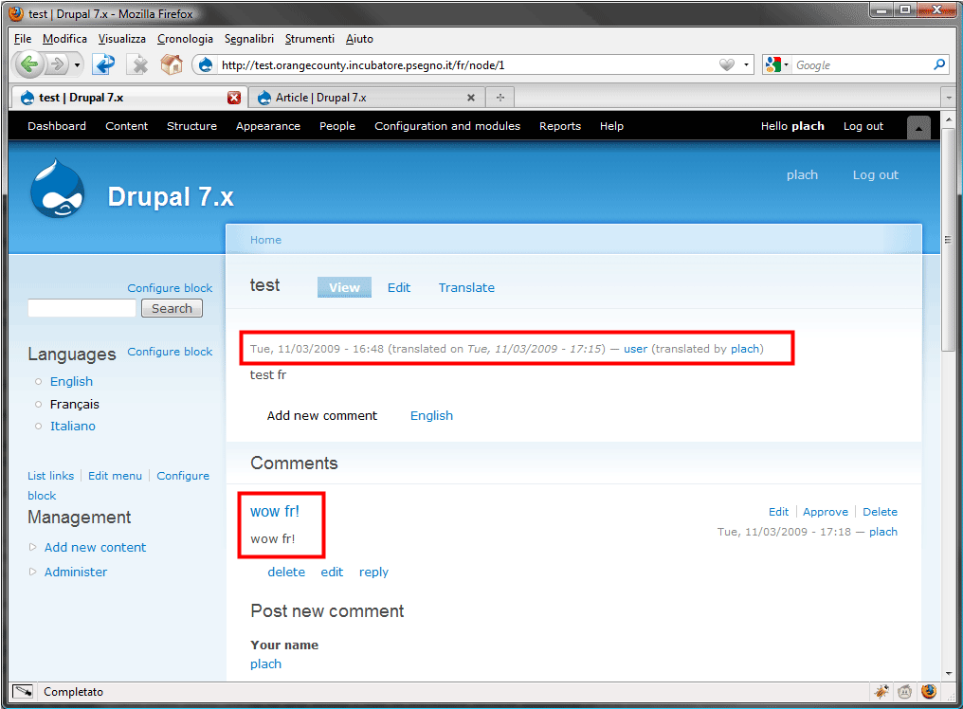Select the View tab of the node
The height and width of the screenshot is (709, 963).
[344, 287]
